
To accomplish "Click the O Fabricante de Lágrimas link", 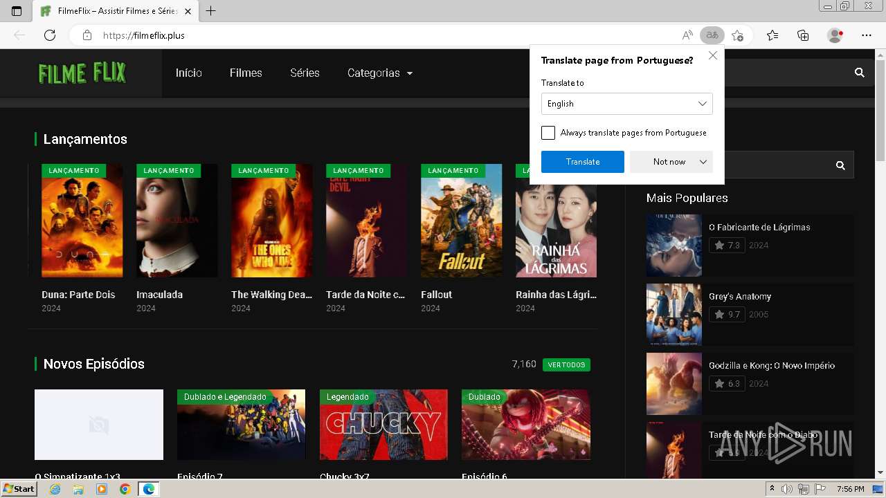I will tap(759, 227).
